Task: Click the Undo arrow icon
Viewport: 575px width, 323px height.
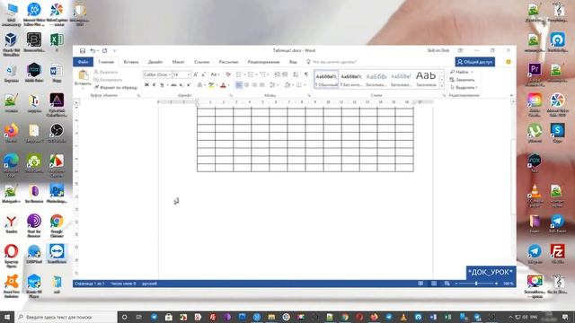Action: [93, 50]
